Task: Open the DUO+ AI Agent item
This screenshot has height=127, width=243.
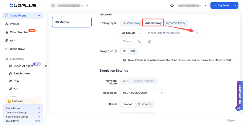Action: tap(23, 66)
